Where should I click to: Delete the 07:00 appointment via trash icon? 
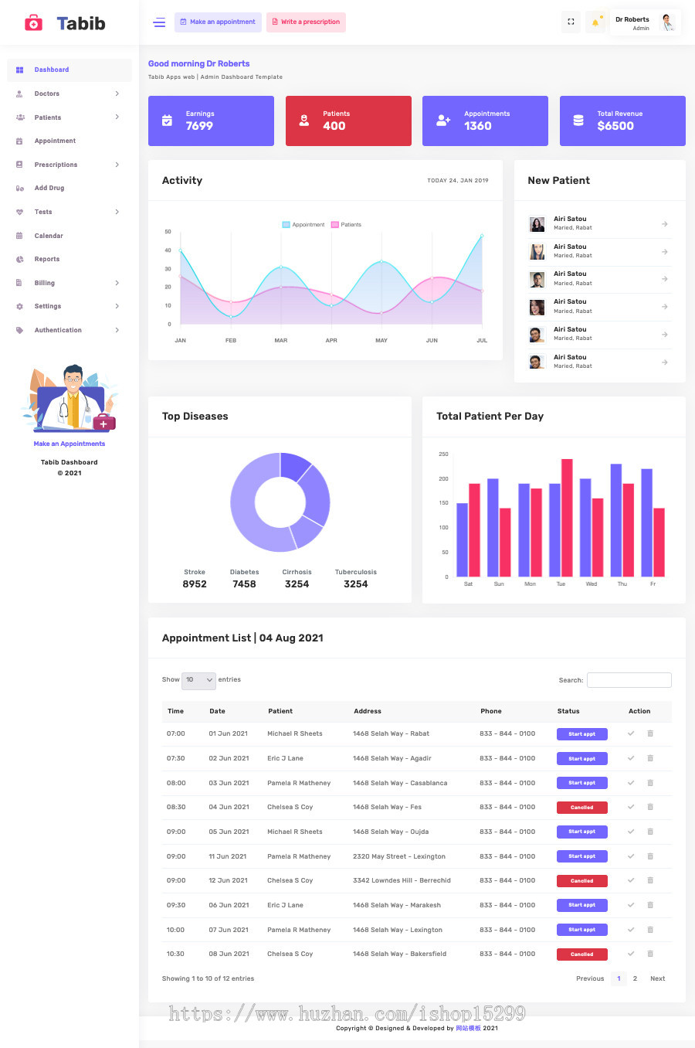pyautogui.click(x=650, y=733)
